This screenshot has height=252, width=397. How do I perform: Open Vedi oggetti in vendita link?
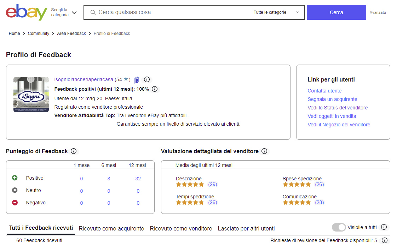pyautogui.click(x=332, y=116)
